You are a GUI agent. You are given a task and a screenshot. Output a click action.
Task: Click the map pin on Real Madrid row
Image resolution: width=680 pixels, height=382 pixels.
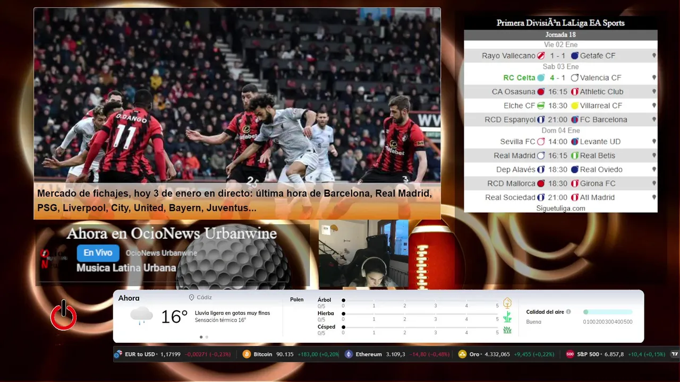(654, 155)
